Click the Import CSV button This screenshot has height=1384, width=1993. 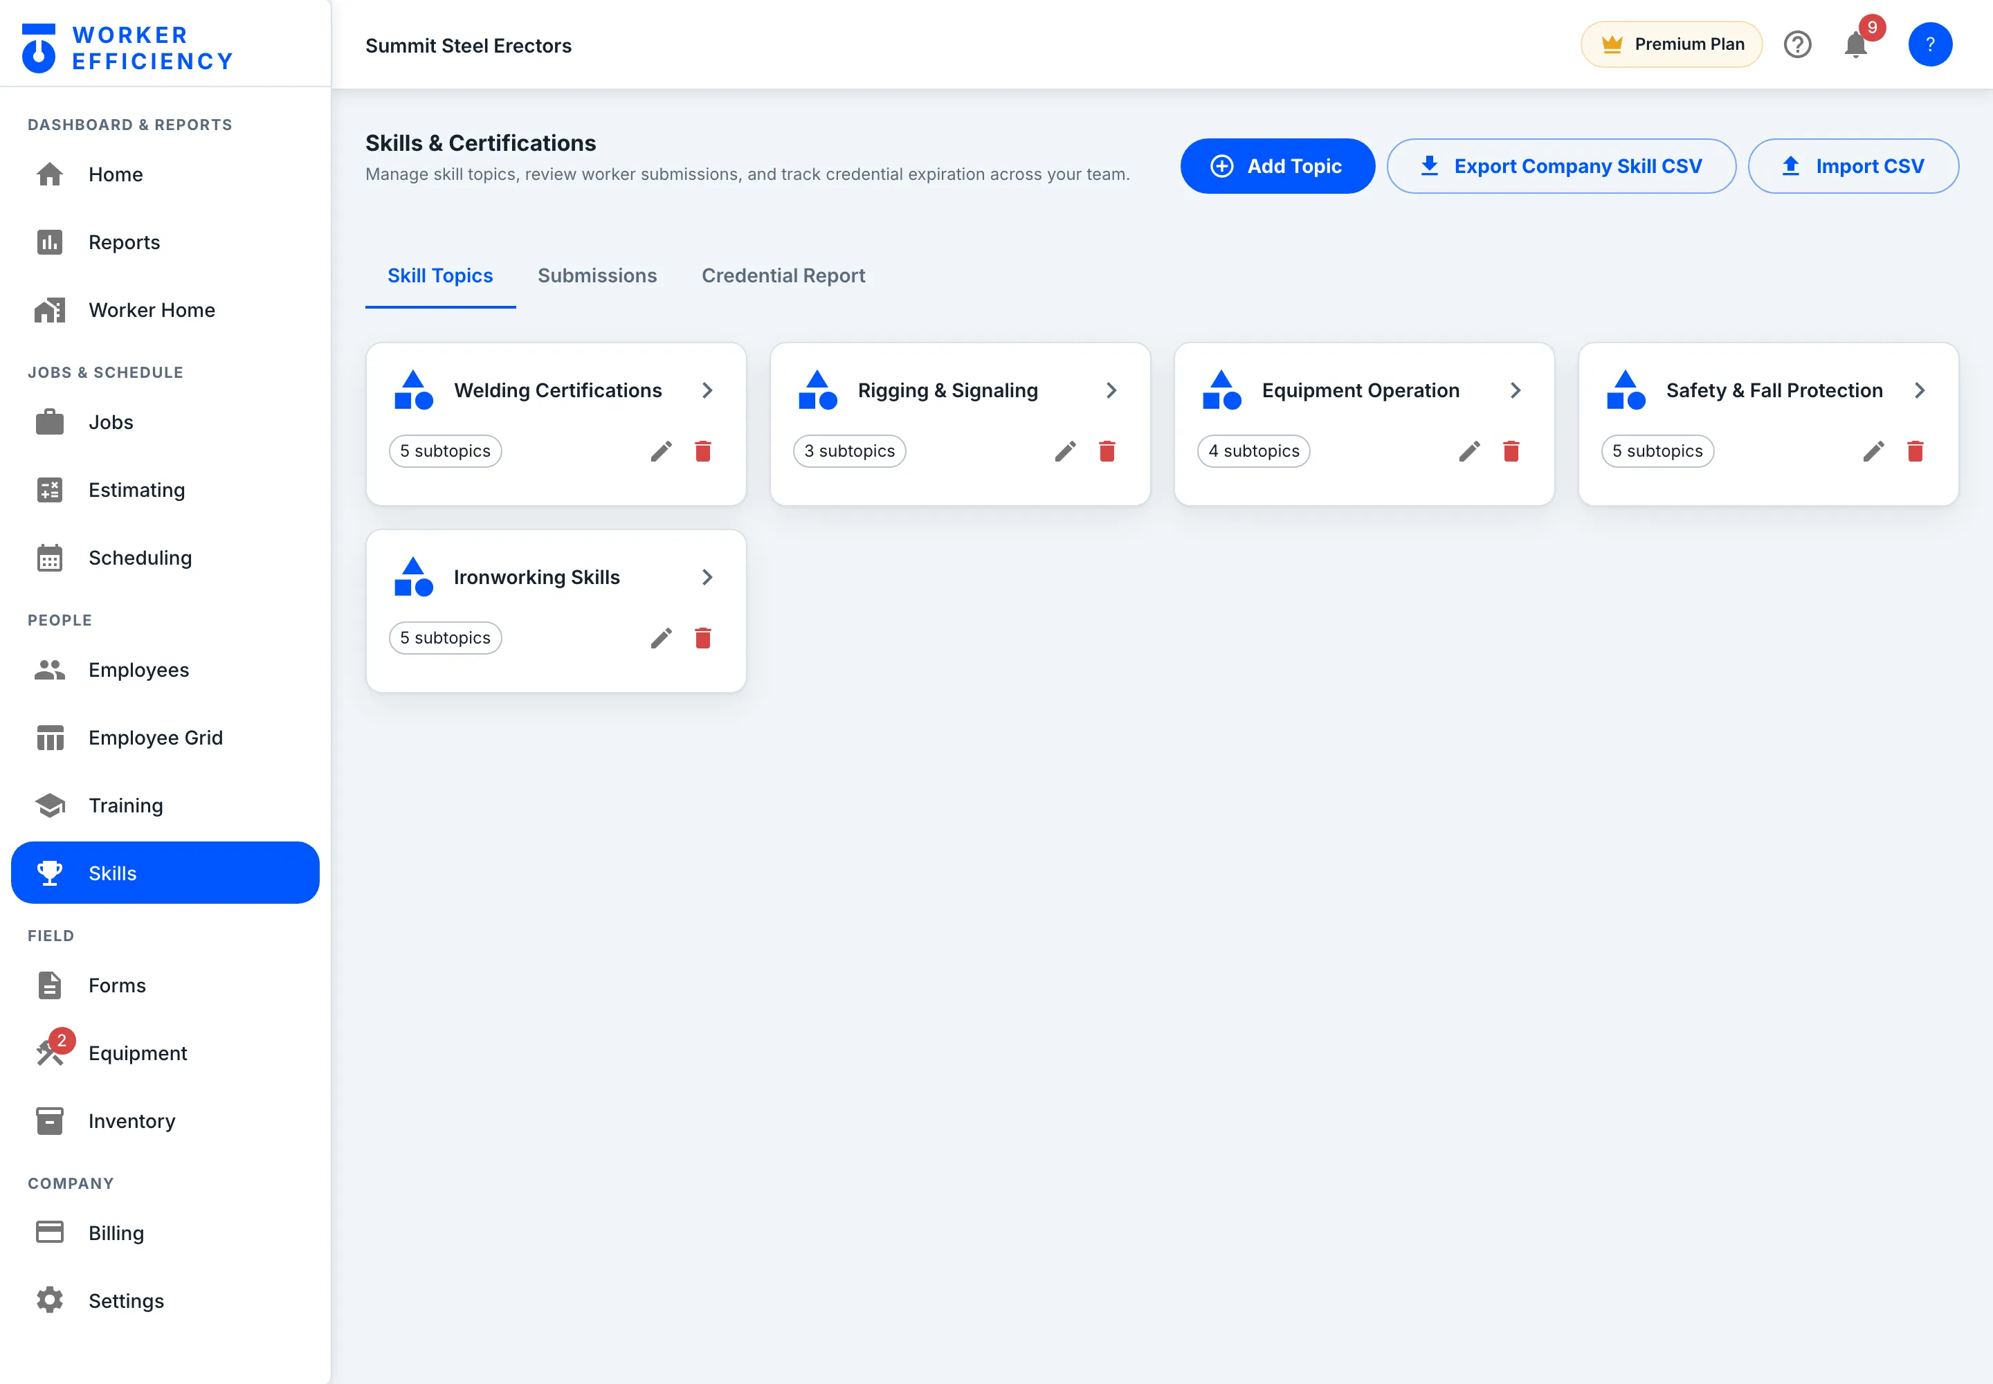[x=1853, y=165]
